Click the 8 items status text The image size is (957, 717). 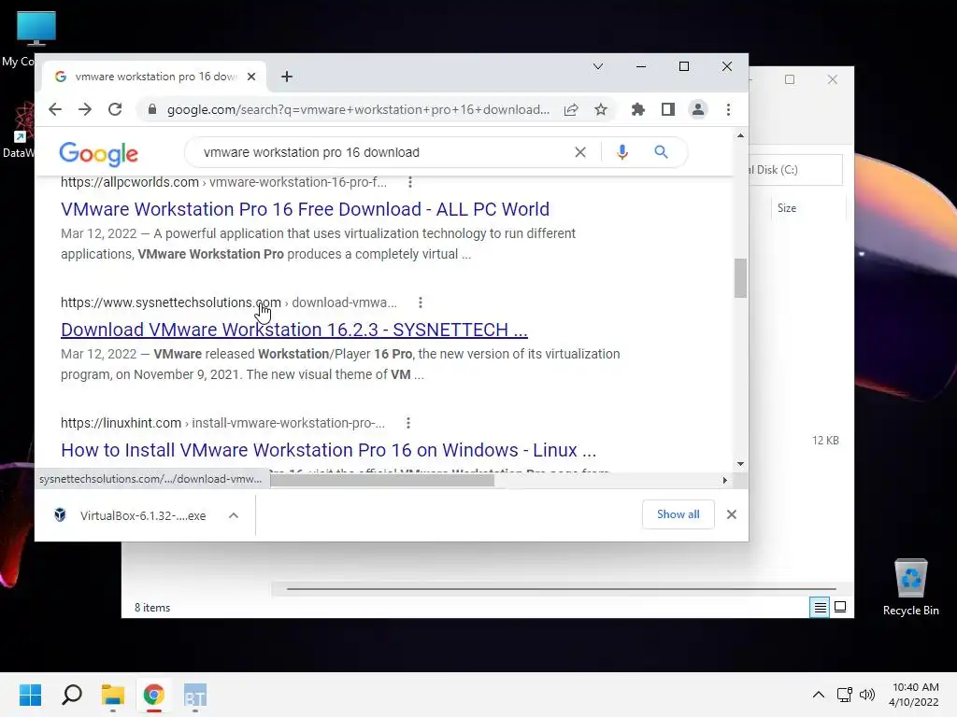click(x=152, y=608)
